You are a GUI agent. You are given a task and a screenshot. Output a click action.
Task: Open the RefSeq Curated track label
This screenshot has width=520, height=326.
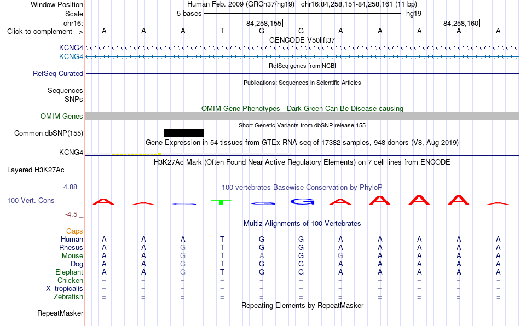(x=58, y=73)
